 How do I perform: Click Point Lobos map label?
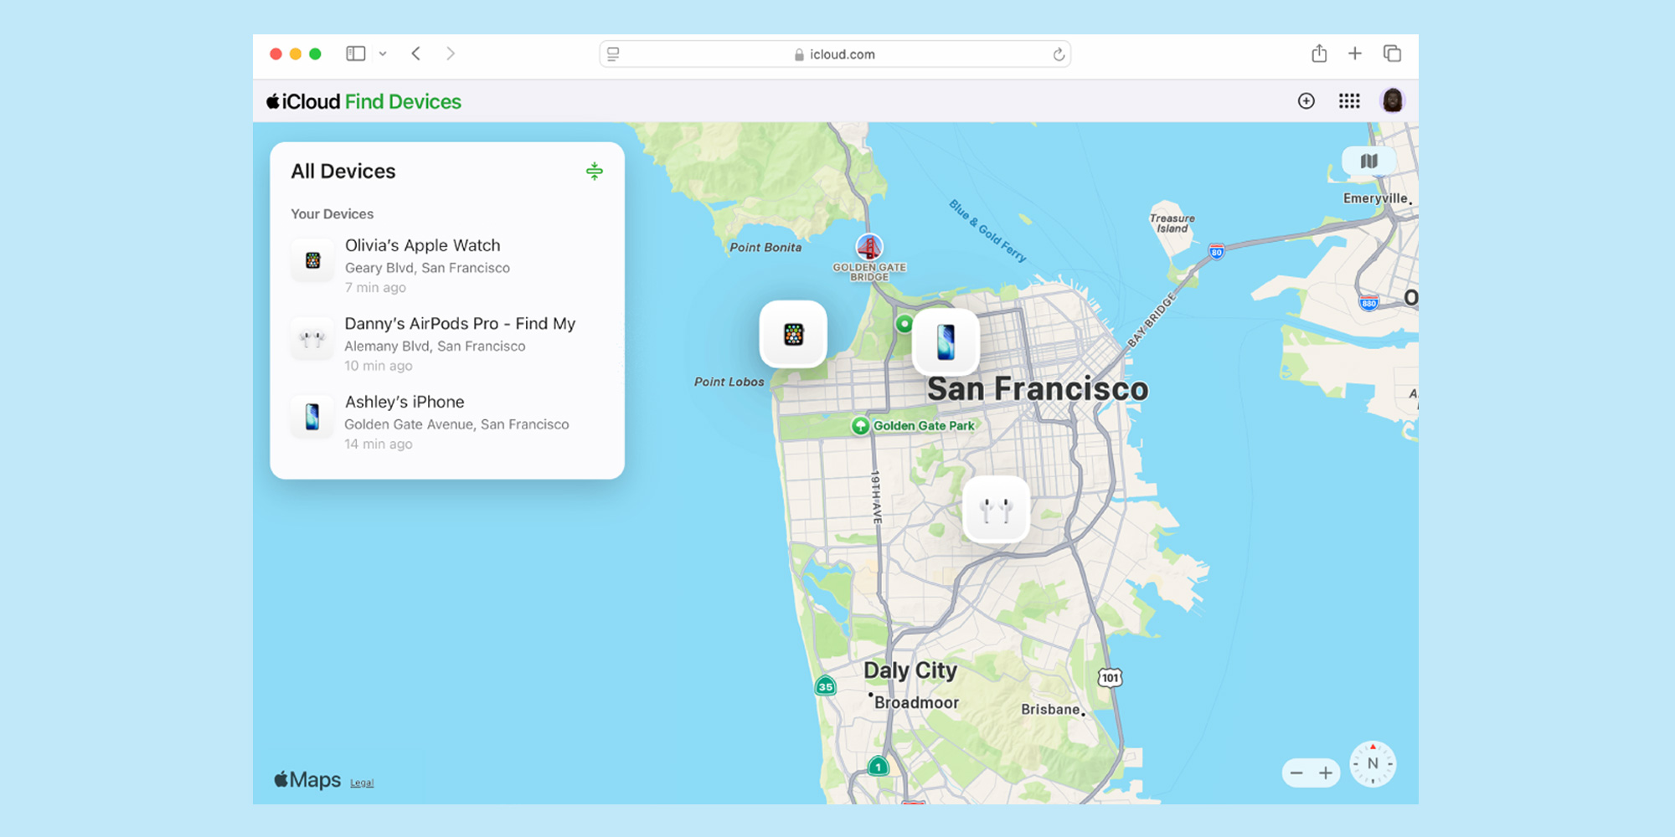click(x=729, y=382)
